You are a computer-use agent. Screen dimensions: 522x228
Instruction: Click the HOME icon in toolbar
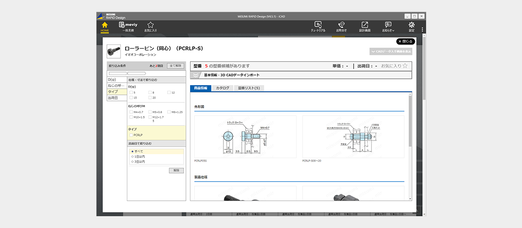click(x=105, y=26)
